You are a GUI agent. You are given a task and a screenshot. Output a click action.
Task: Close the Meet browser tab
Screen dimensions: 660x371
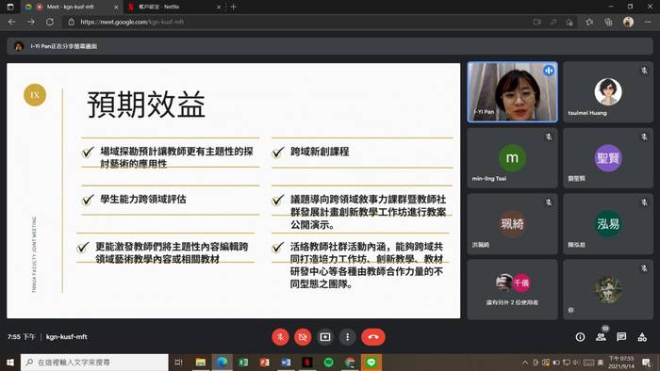pos(117,7)
